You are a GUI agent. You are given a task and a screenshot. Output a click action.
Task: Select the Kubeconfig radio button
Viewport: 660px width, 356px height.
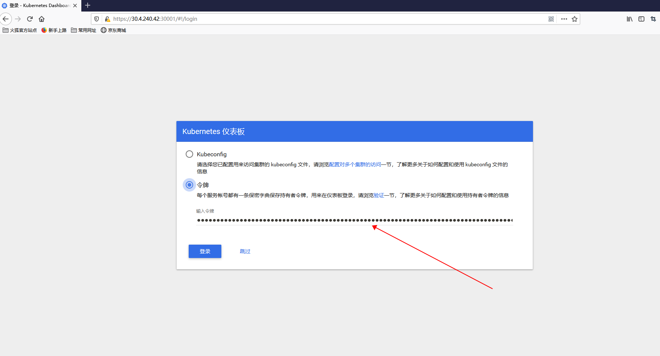[x=189, y=154]
